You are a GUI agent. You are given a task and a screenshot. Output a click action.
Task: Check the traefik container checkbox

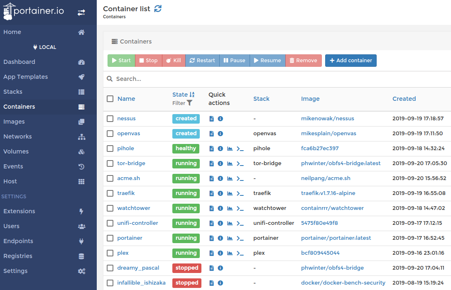coord(110,193)
